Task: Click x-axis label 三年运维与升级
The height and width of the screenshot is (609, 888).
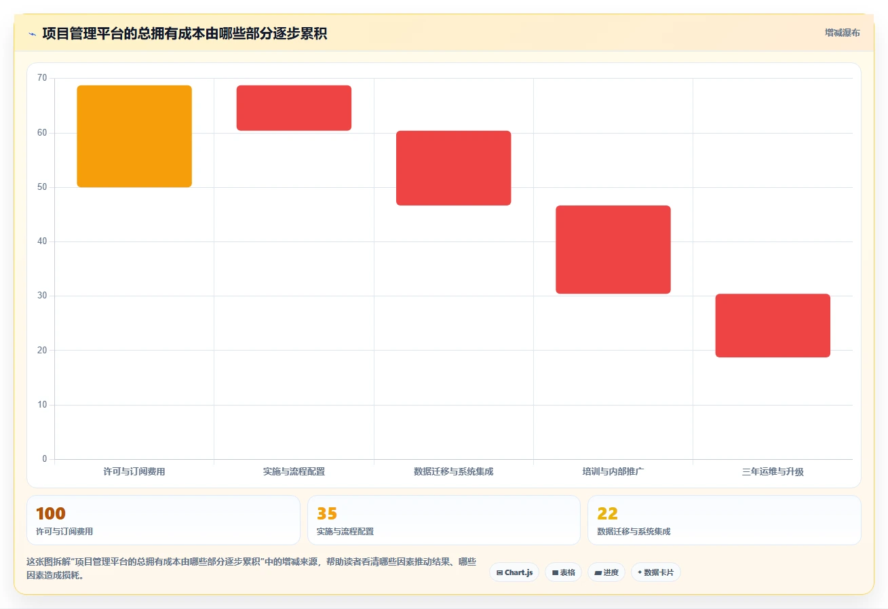Action: pyautogui.click(x=773, y=471)
